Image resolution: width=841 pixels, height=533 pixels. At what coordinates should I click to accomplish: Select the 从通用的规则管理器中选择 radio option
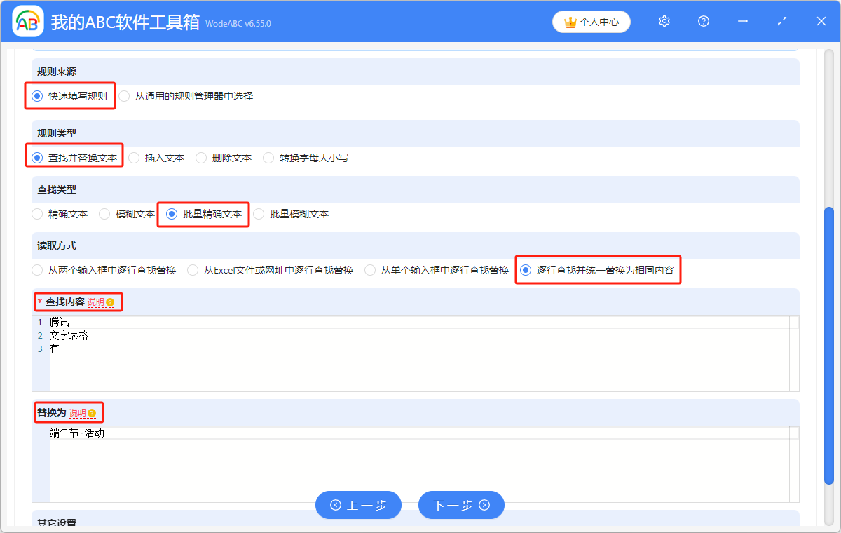click(x=124, y=97)
